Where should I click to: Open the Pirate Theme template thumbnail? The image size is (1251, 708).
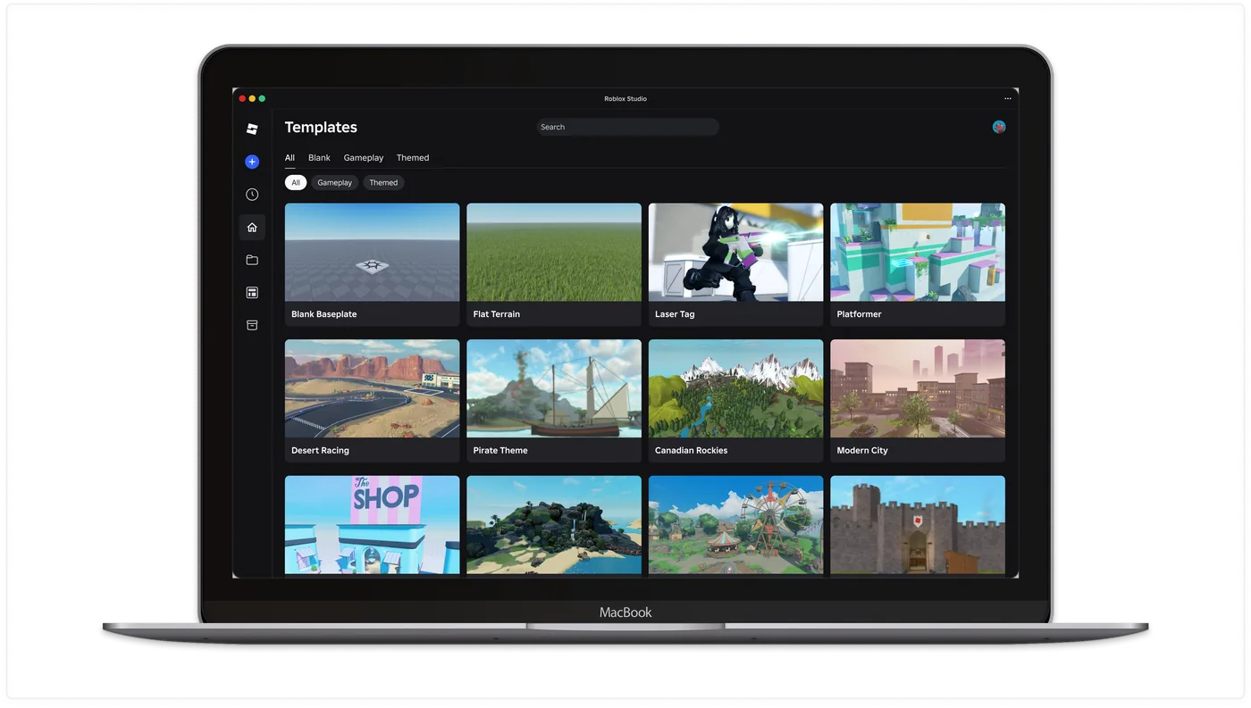tap(554, 388)
